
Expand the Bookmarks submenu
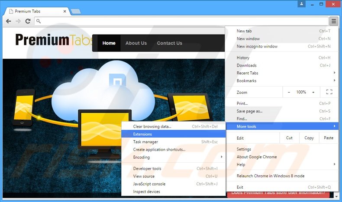coord(282,80)
